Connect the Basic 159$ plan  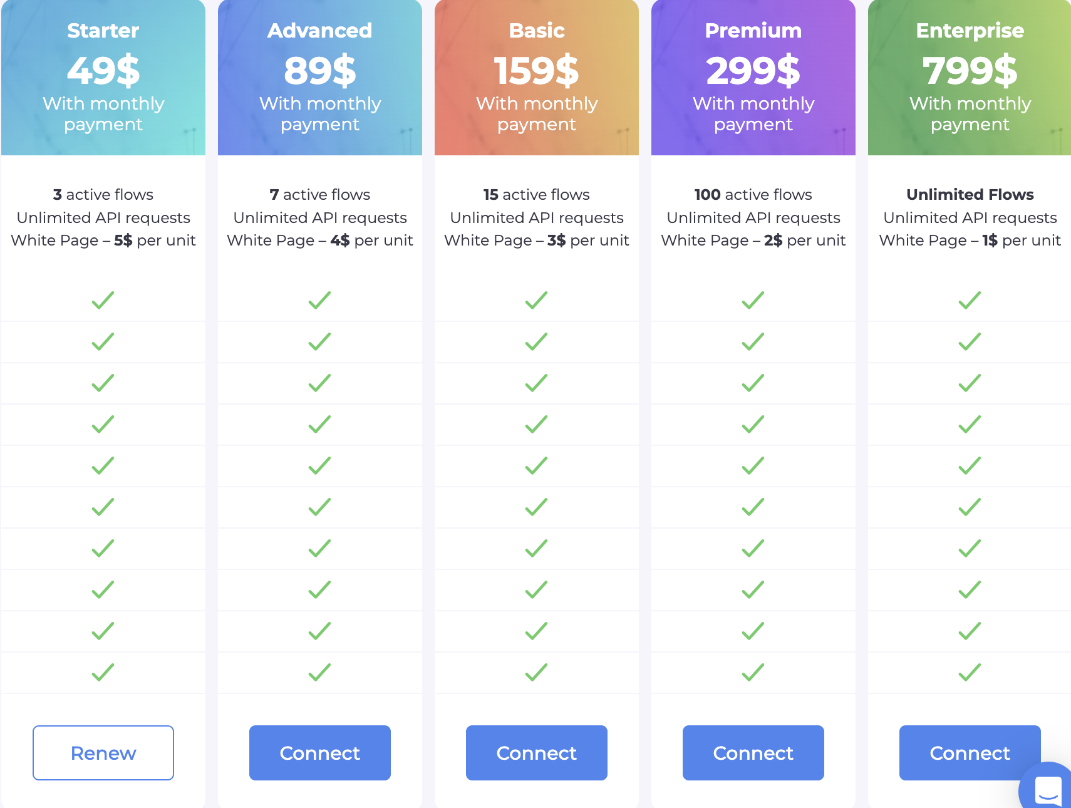(x=537, y=753)
